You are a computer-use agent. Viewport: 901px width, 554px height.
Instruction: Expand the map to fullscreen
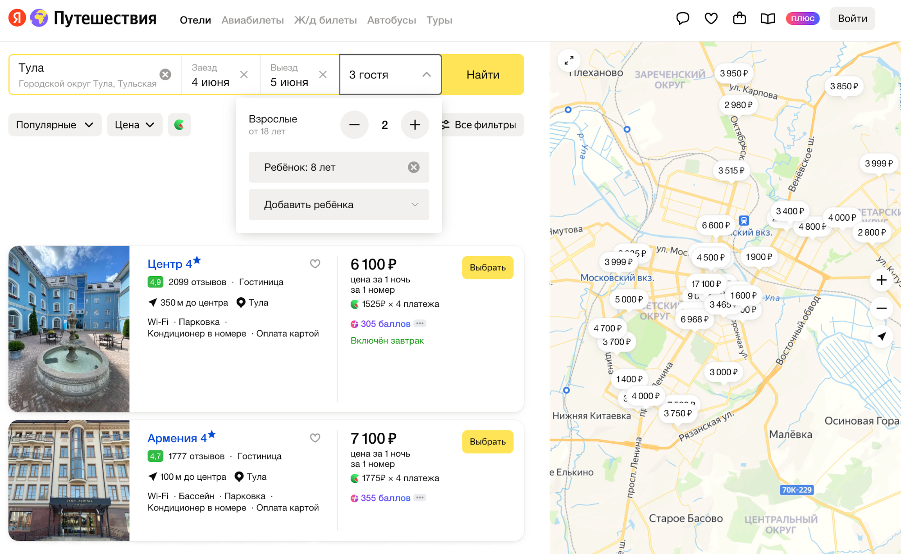pos(569,60)
